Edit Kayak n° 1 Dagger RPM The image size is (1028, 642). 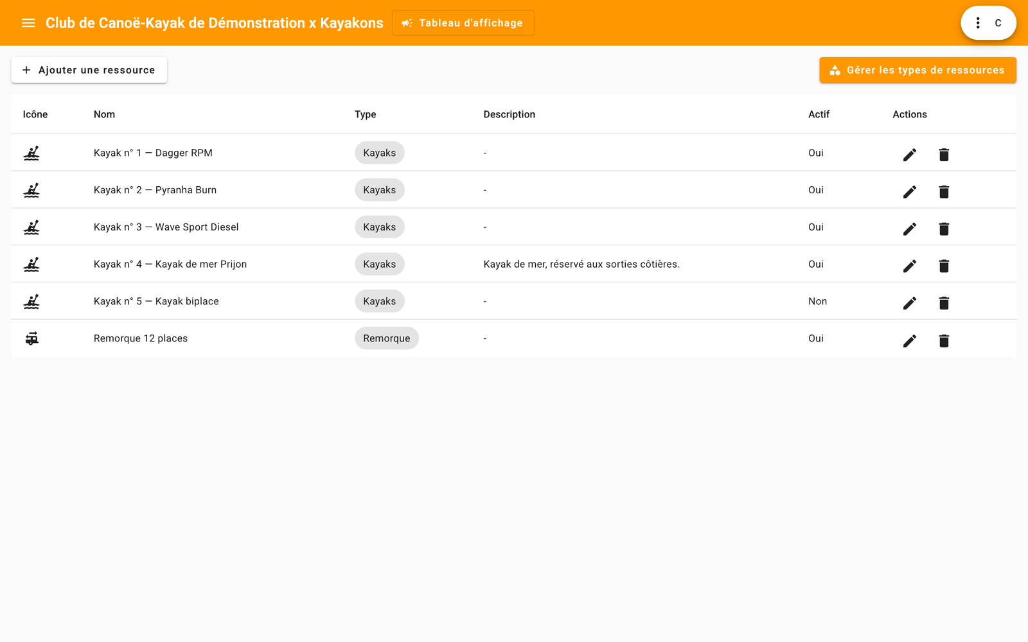[910, 154]
